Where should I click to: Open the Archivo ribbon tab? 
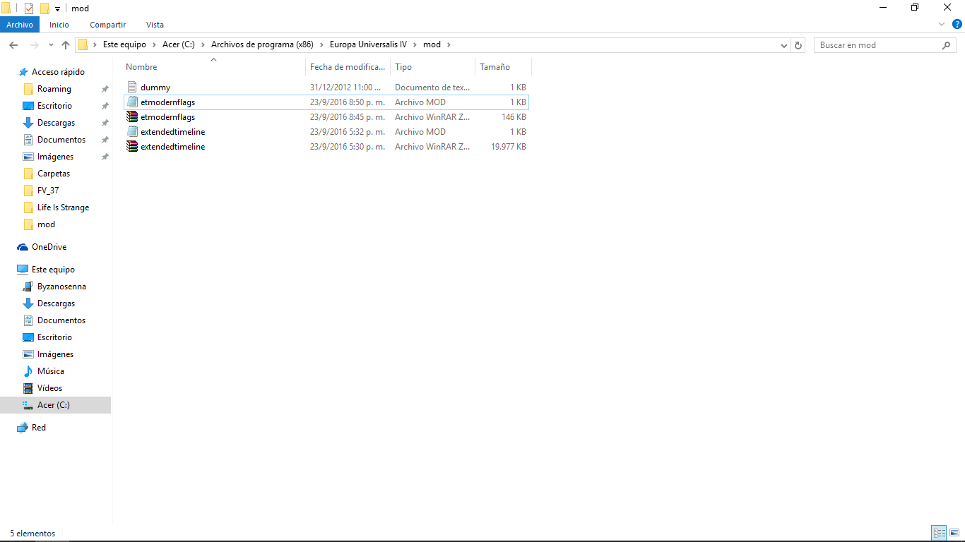[20, 25]
